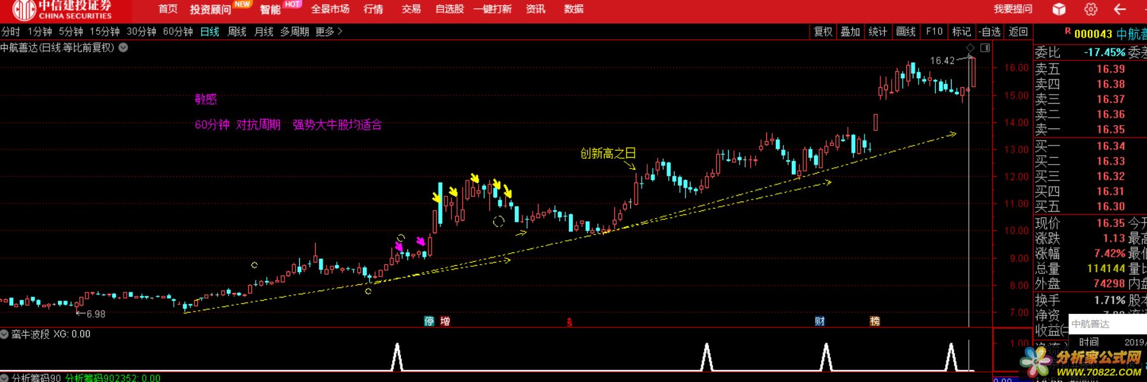
Task: Click -自选 to remove from watchlist
Action: 990,31
